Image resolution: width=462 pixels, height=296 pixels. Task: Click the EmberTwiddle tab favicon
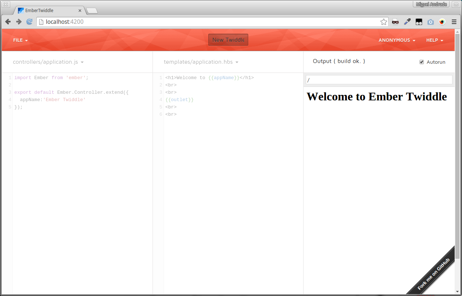pos(21,11)
